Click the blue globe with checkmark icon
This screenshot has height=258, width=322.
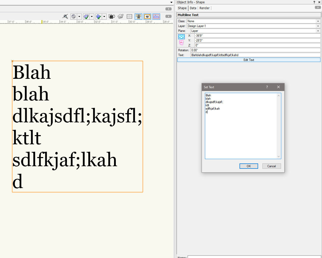coord(99,17)
